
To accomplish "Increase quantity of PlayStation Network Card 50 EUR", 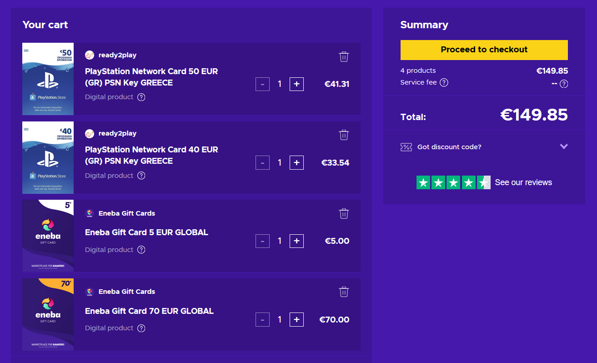I will (x=296, y=84).
